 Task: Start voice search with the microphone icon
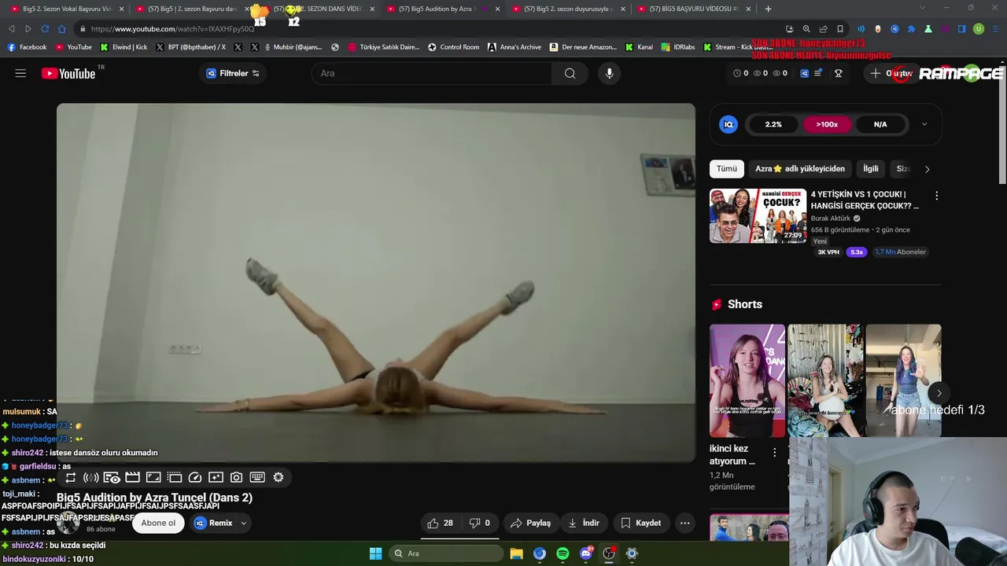pyautogui.click(x=609, y=73)
